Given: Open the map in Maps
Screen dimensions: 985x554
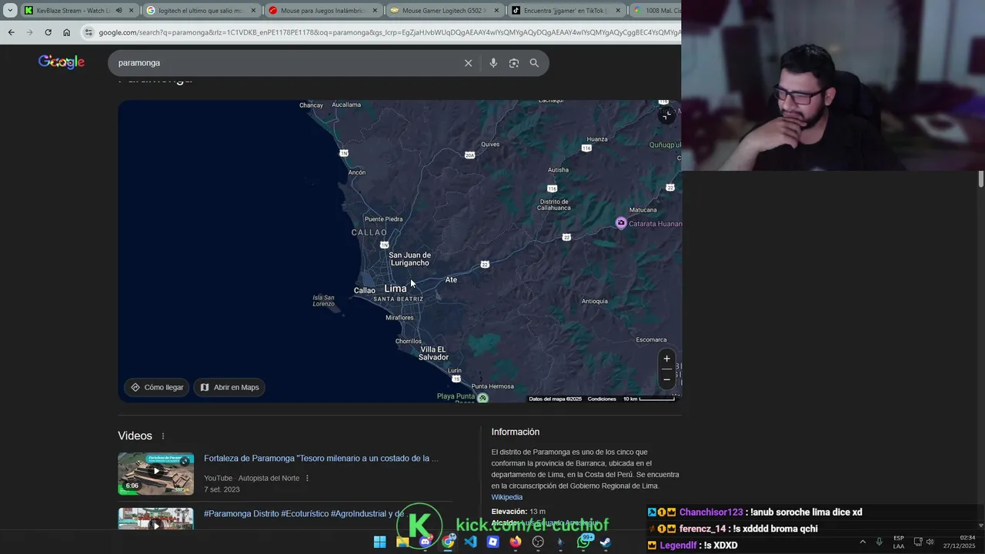Looking at the screenshot, I should [229, 387].
